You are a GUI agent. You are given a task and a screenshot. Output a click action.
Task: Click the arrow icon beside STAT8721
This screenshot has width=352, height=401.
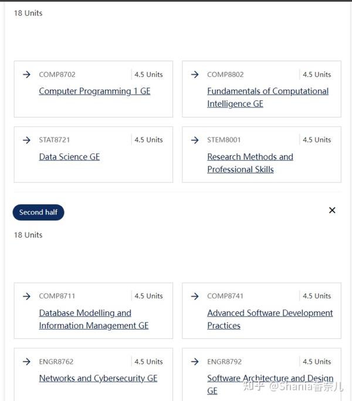pos(26,140)
